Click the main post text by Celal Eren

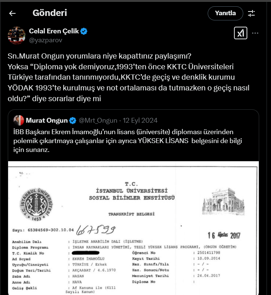coord(128,77)
